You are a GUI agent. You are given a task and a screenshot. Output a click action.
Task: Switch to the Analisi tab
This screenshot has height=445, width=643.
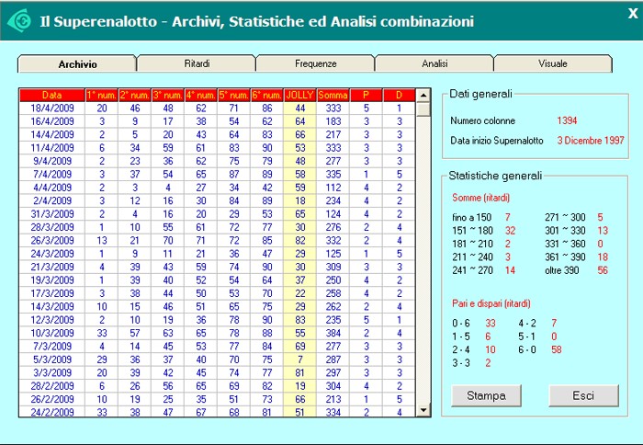434,63
